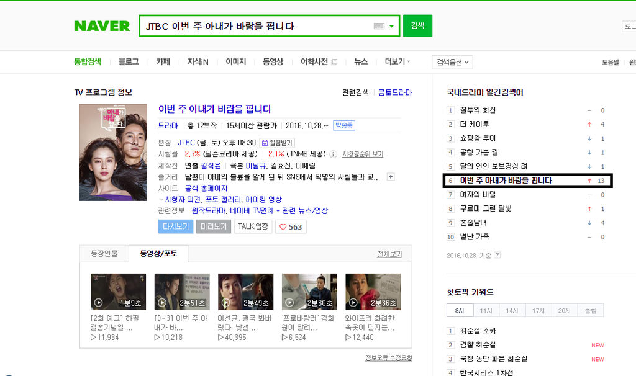Viewport: 636px width, 376px height.
Task: Open the 시청자 의견 link
Action: [183, 199]
